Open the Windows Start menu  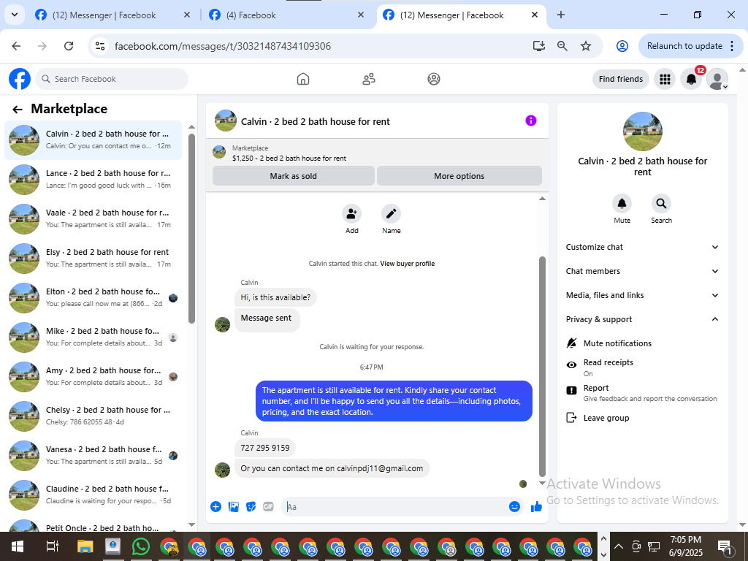pyautogui.click(x=18, y=546)
